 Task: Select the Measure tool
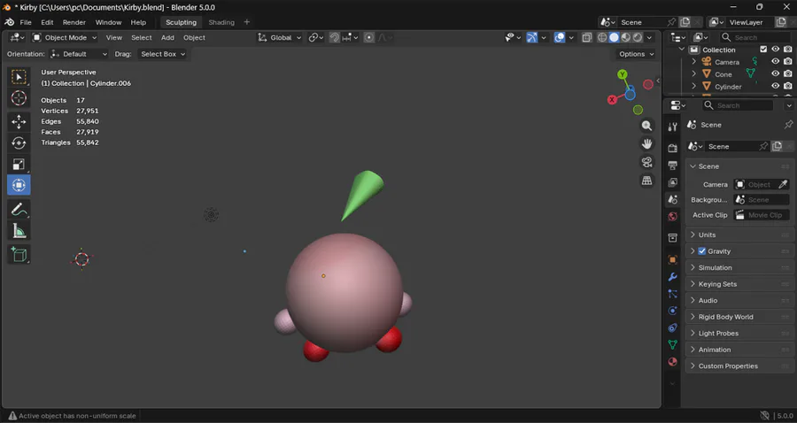(x=19, y=231)
